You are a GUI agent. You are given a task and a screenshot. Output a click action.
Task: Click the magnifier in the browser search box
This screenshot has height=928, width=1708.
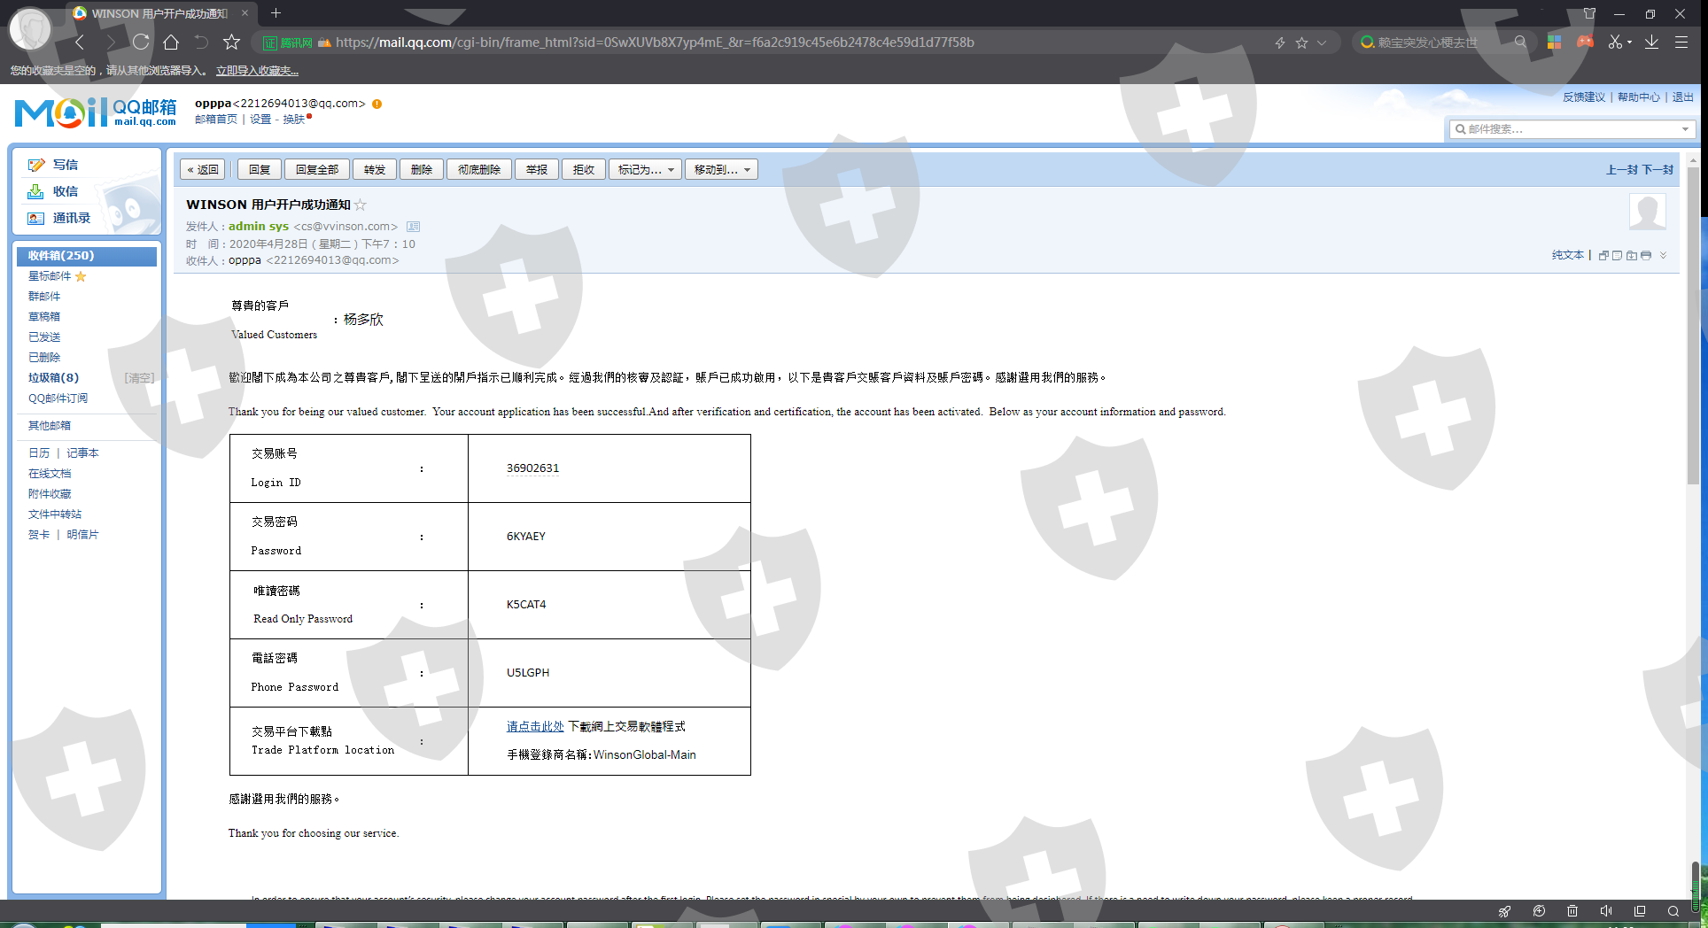tap(1520, 42)
